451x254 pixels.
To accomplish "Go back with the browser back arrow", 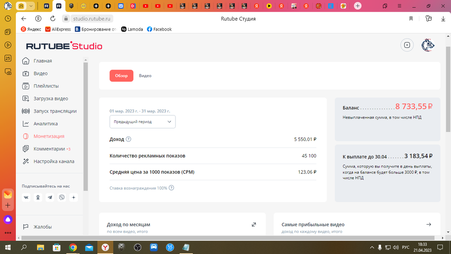I will coord(24,18).
